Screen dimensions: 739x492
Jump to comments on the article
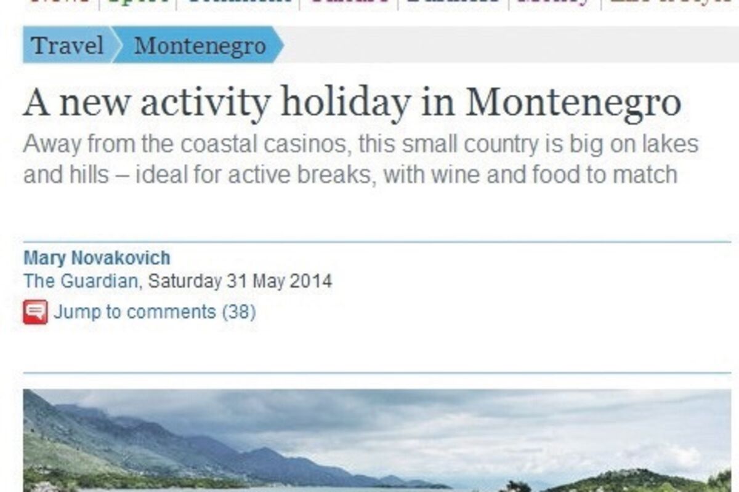pos(134,312)
